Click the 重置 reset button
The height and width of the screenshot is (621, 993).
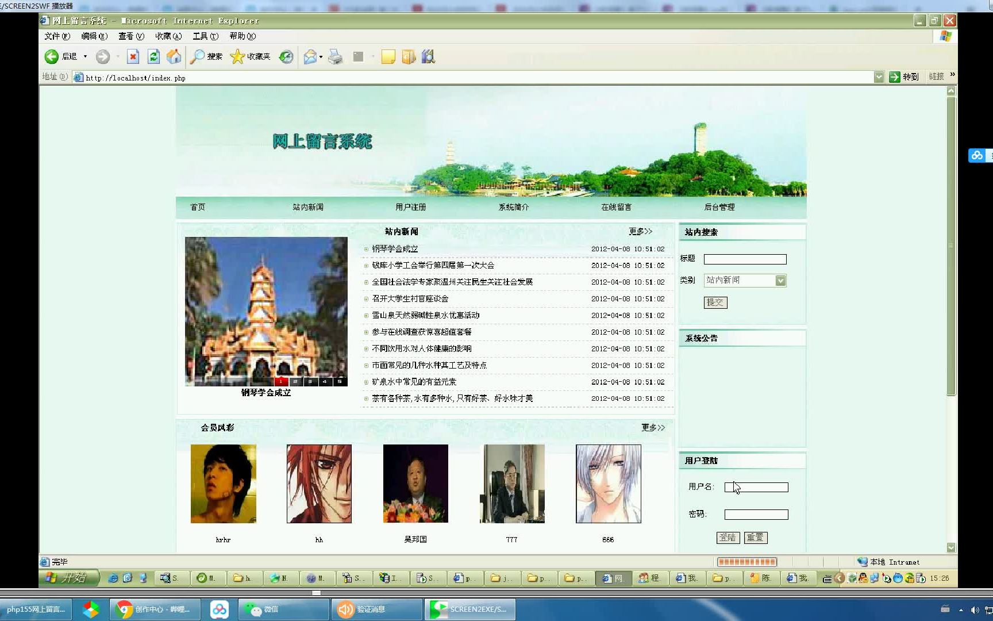756,538
